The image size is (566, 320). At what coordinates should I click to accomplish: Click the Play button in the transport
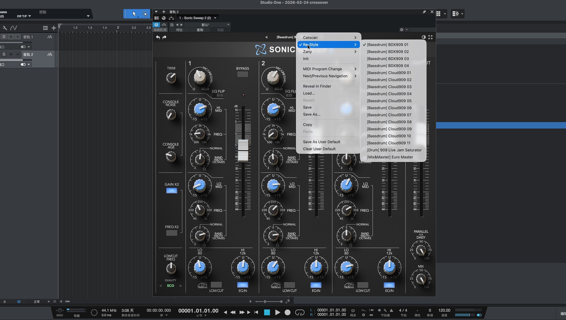(277, 312)
